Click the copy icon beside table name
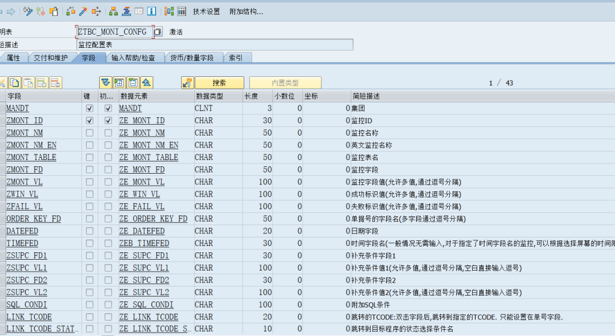This screenshot has width=615, height=336. 158,32
